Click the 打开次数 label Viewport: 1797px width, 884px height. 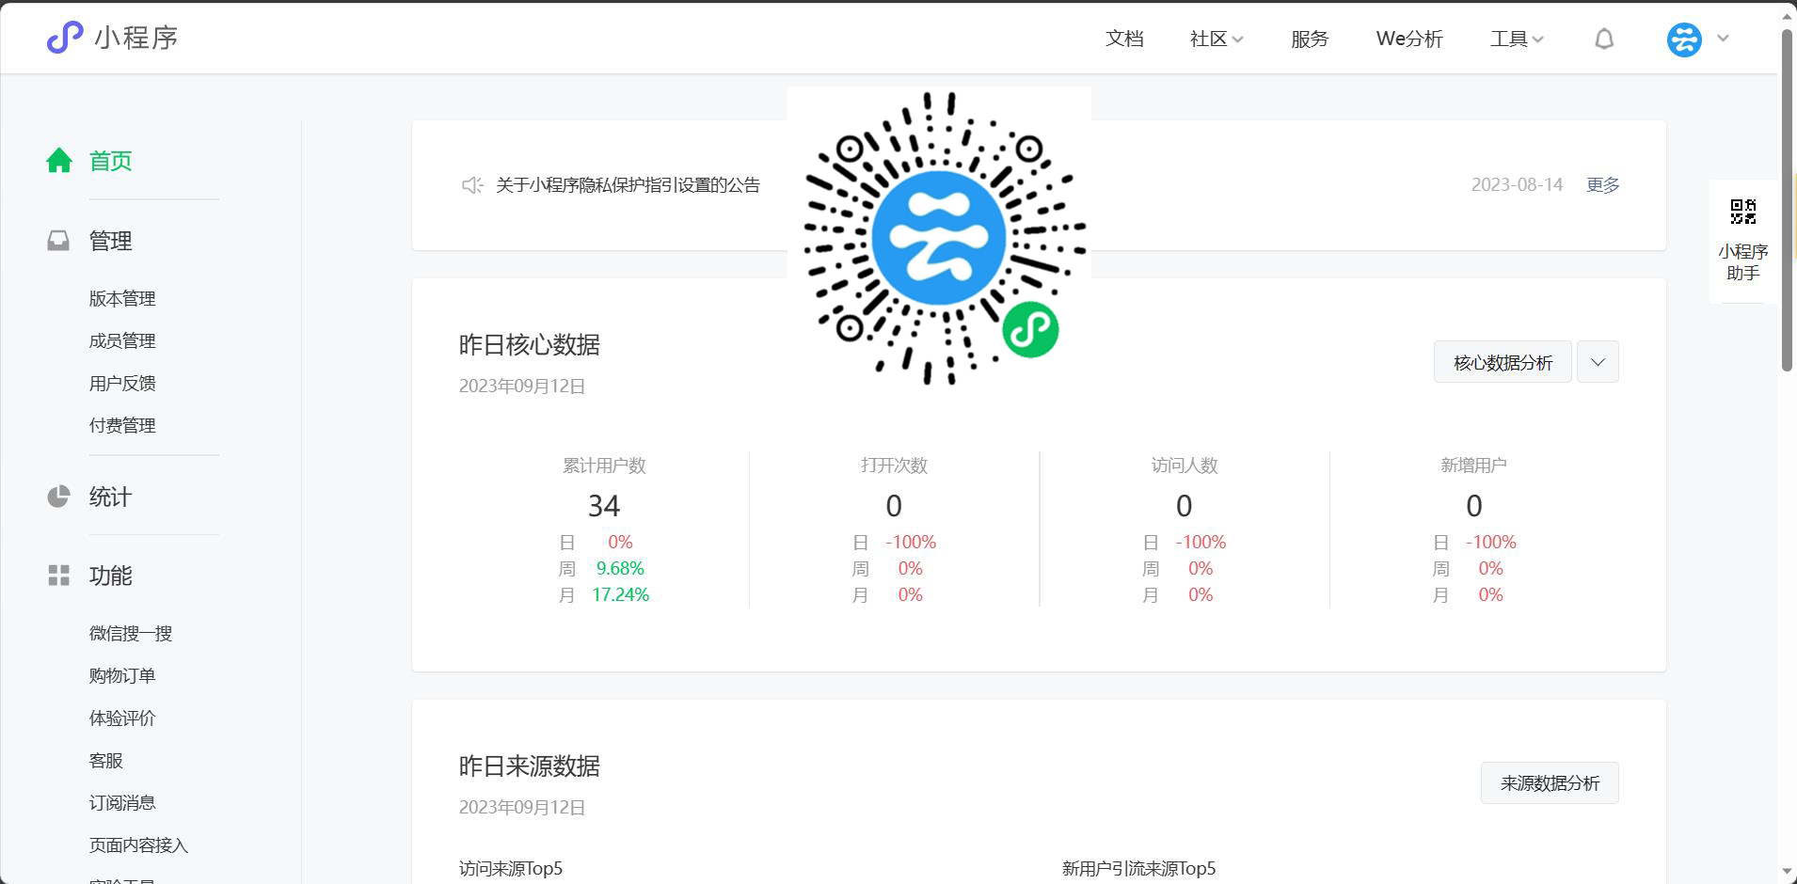pyautogui.click(x=894, y=465)
